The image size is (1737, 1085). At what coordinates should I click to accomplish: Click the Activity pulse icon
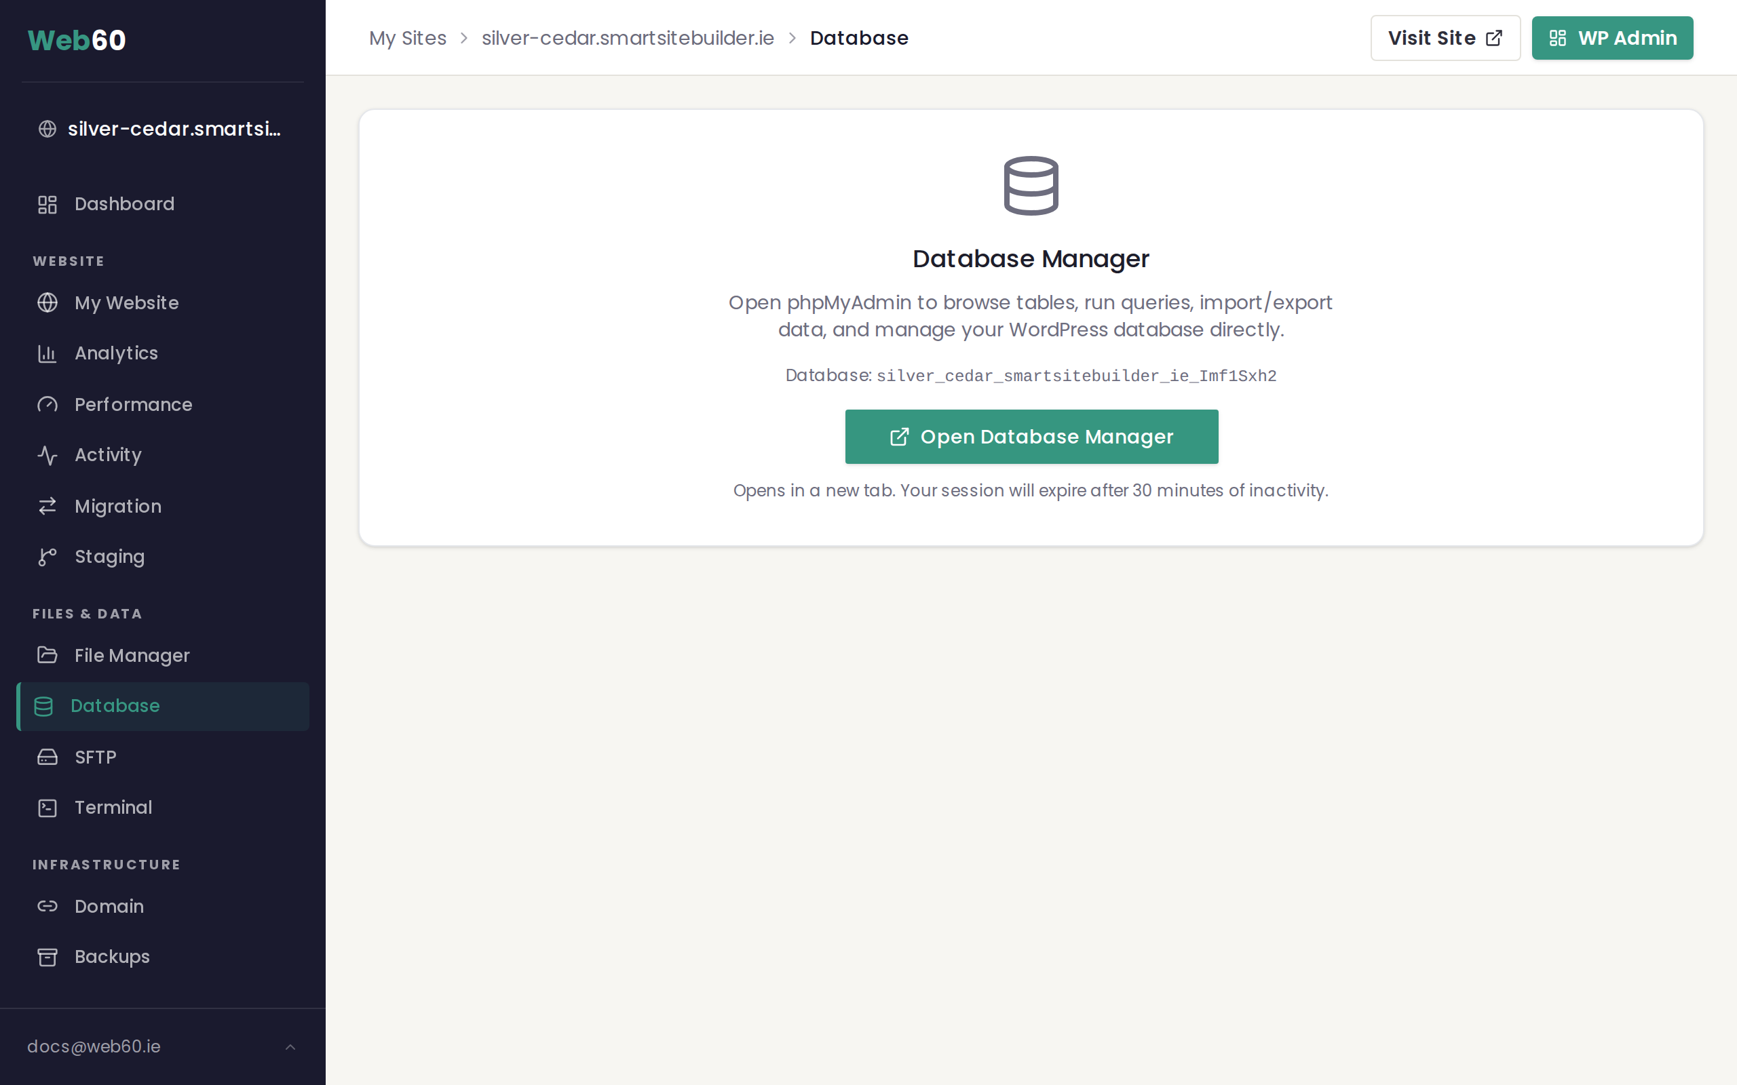pos(47,456)
